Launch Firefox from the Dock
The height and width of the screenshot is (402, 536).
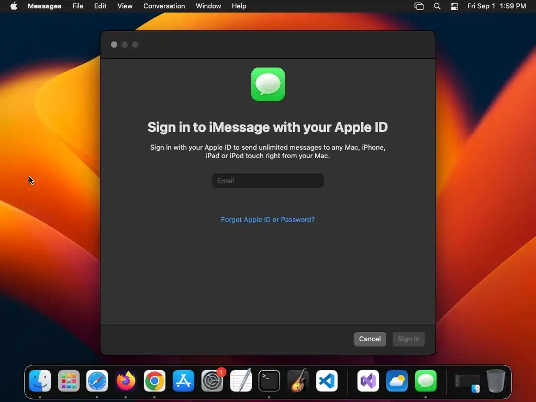click(x=126, y=381)
